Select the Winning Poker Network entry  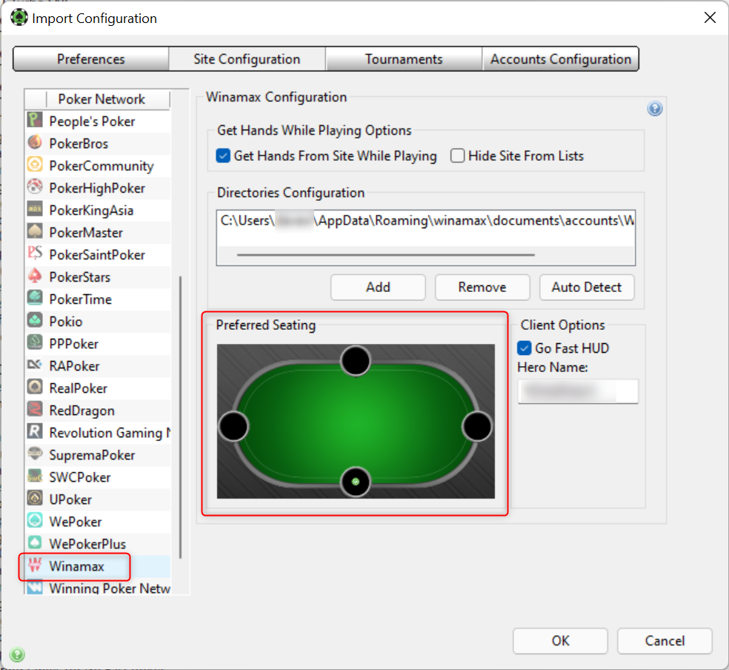point(99,587)
